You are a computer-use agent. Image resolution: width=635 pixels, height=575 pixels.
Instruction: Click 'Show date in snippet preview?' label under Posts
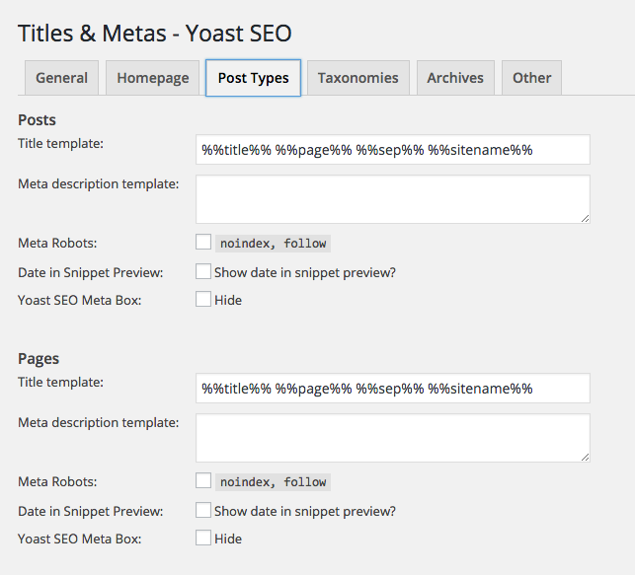[x=305, y=272]
